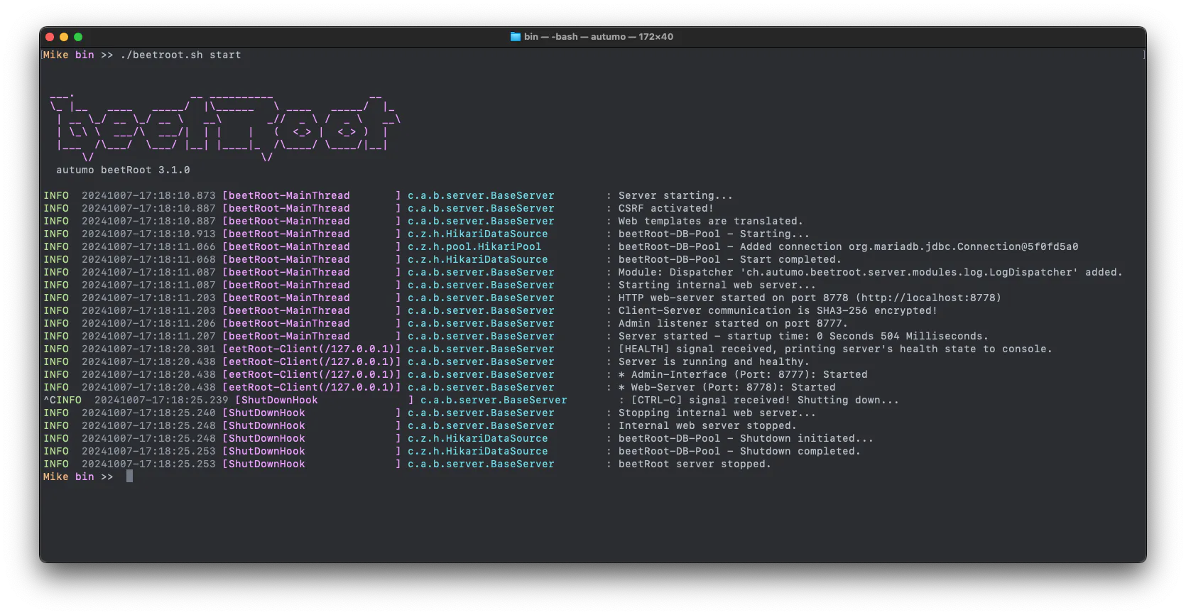The width and height of the screenshot is (1186, 615).
Task: Click the 'Server starting...' log message
Action: [x=675, y=195]
